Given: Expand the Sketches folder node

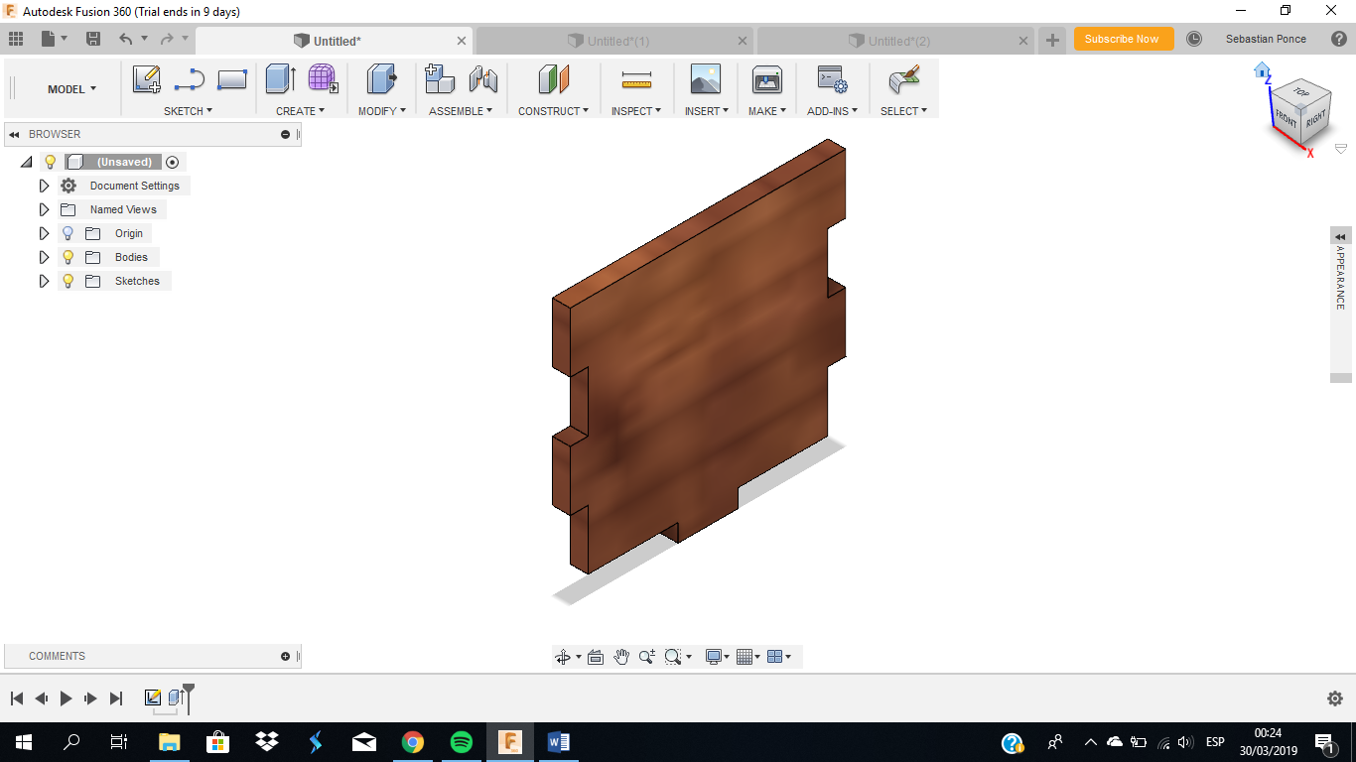Looking at the screenshot, I should click(x=44, y=281).
